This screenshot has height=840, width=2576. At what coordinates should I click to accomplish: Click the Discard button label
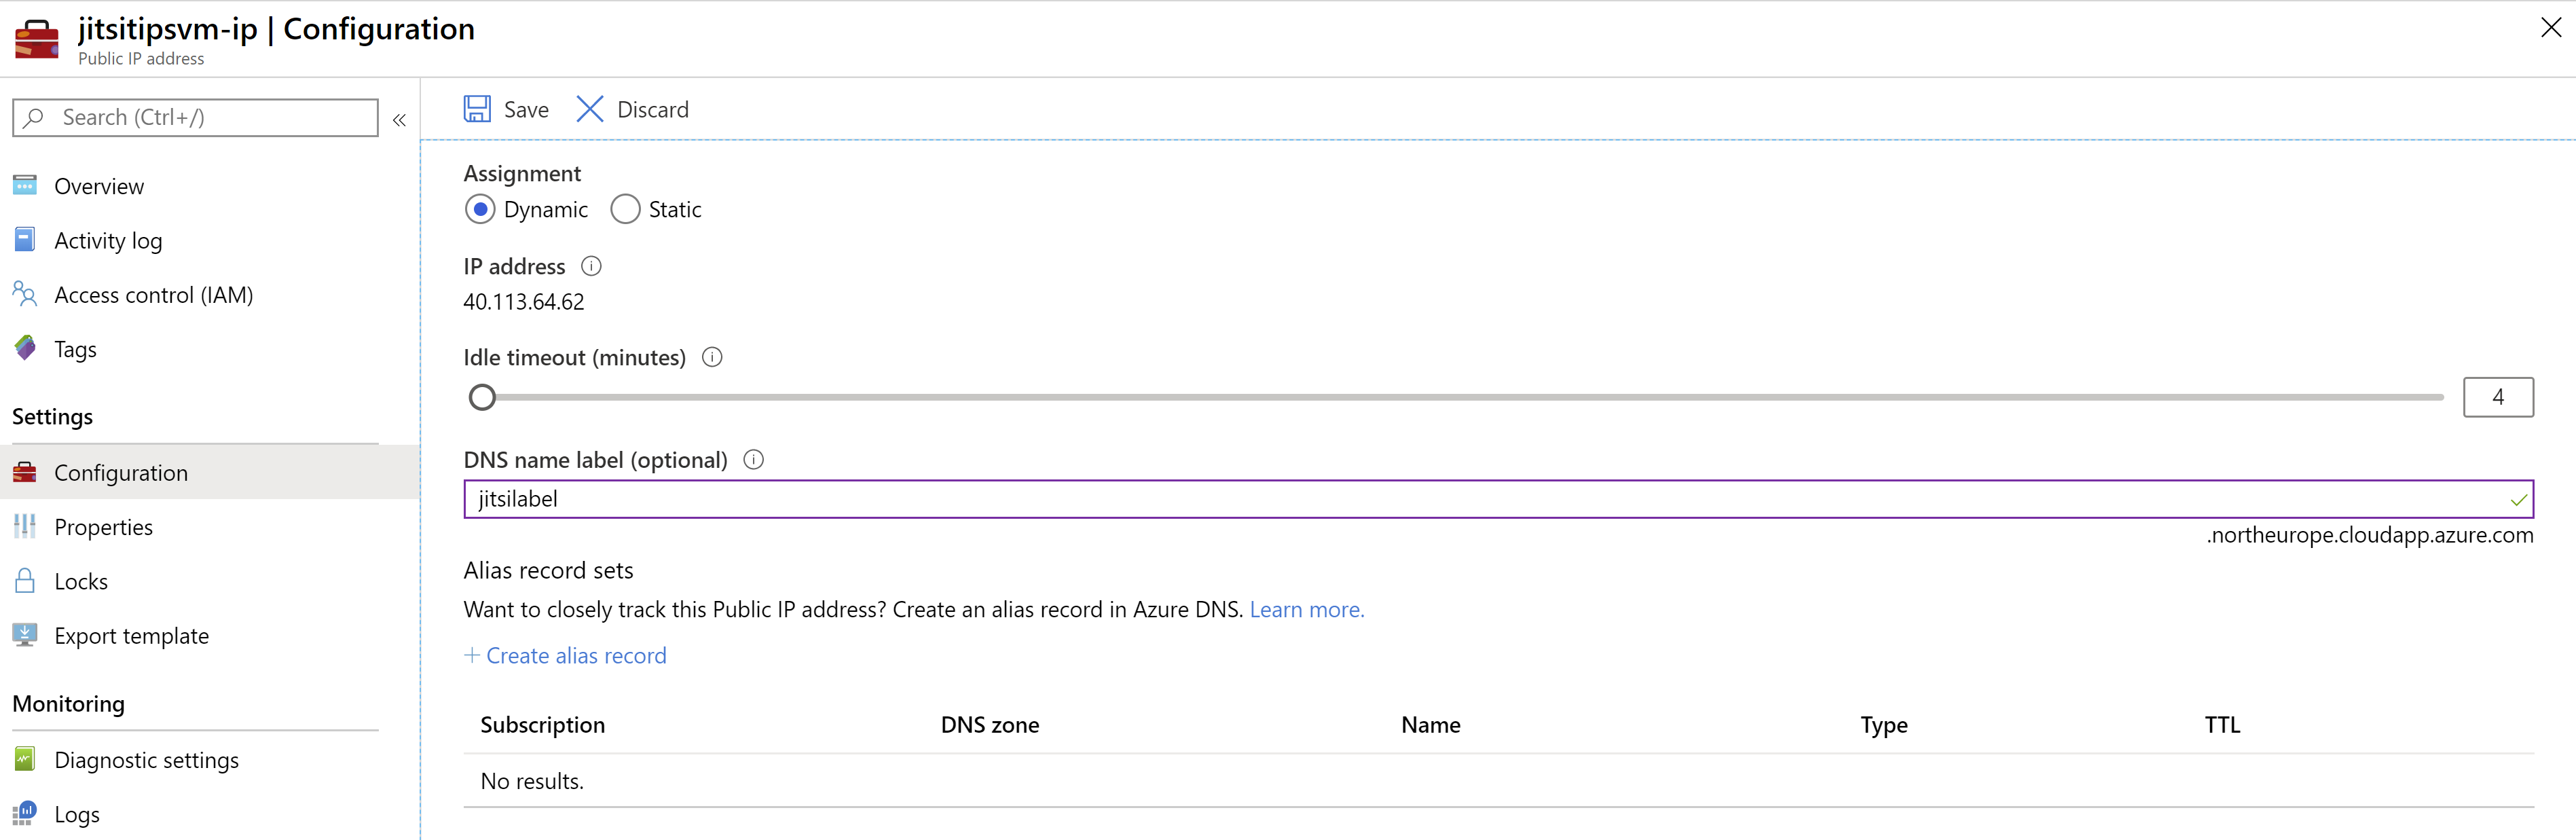tap(653, 109)
